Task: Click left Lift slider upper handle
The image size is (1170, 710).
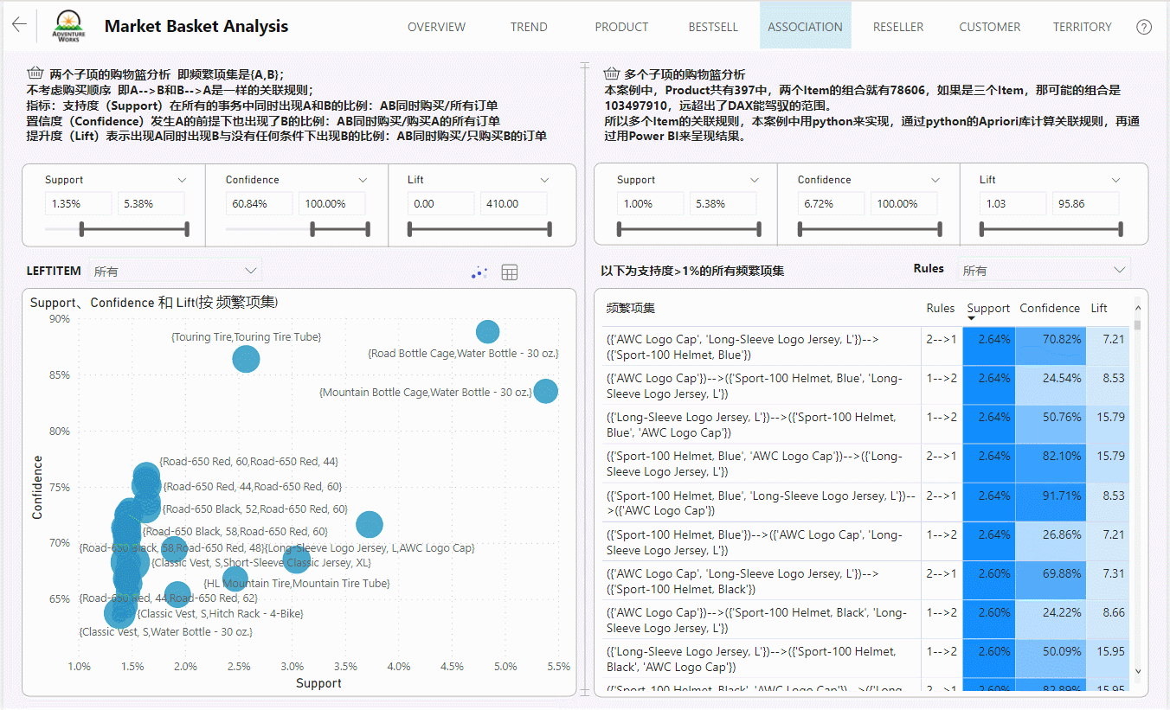Action: [550, 229]
